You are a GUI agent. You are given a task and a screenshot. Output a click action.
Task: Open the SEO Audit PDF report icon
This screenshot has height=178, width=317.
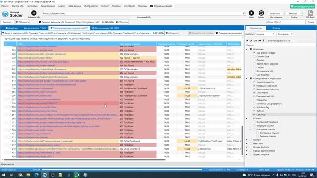tap(310, 13)
